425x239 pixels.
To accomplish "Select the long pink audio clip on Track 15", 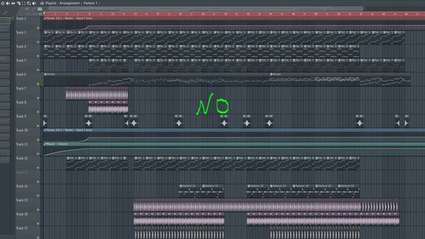I will [x=266, y=205].
